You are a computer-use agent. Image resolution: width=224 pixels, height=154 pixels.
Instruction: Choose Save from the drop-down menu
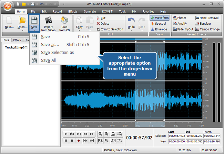pyautogui.click(x=64, y=37)
